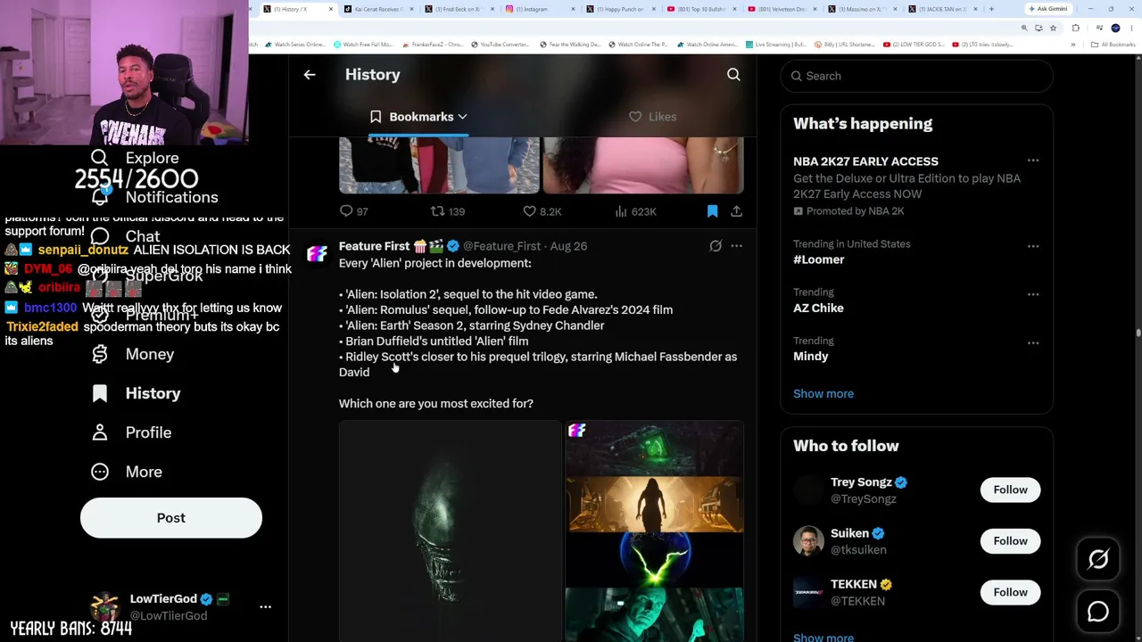This screenshot has height=642, width=1142.
Task: Click the Post button
Action: [x=171, y=518]
